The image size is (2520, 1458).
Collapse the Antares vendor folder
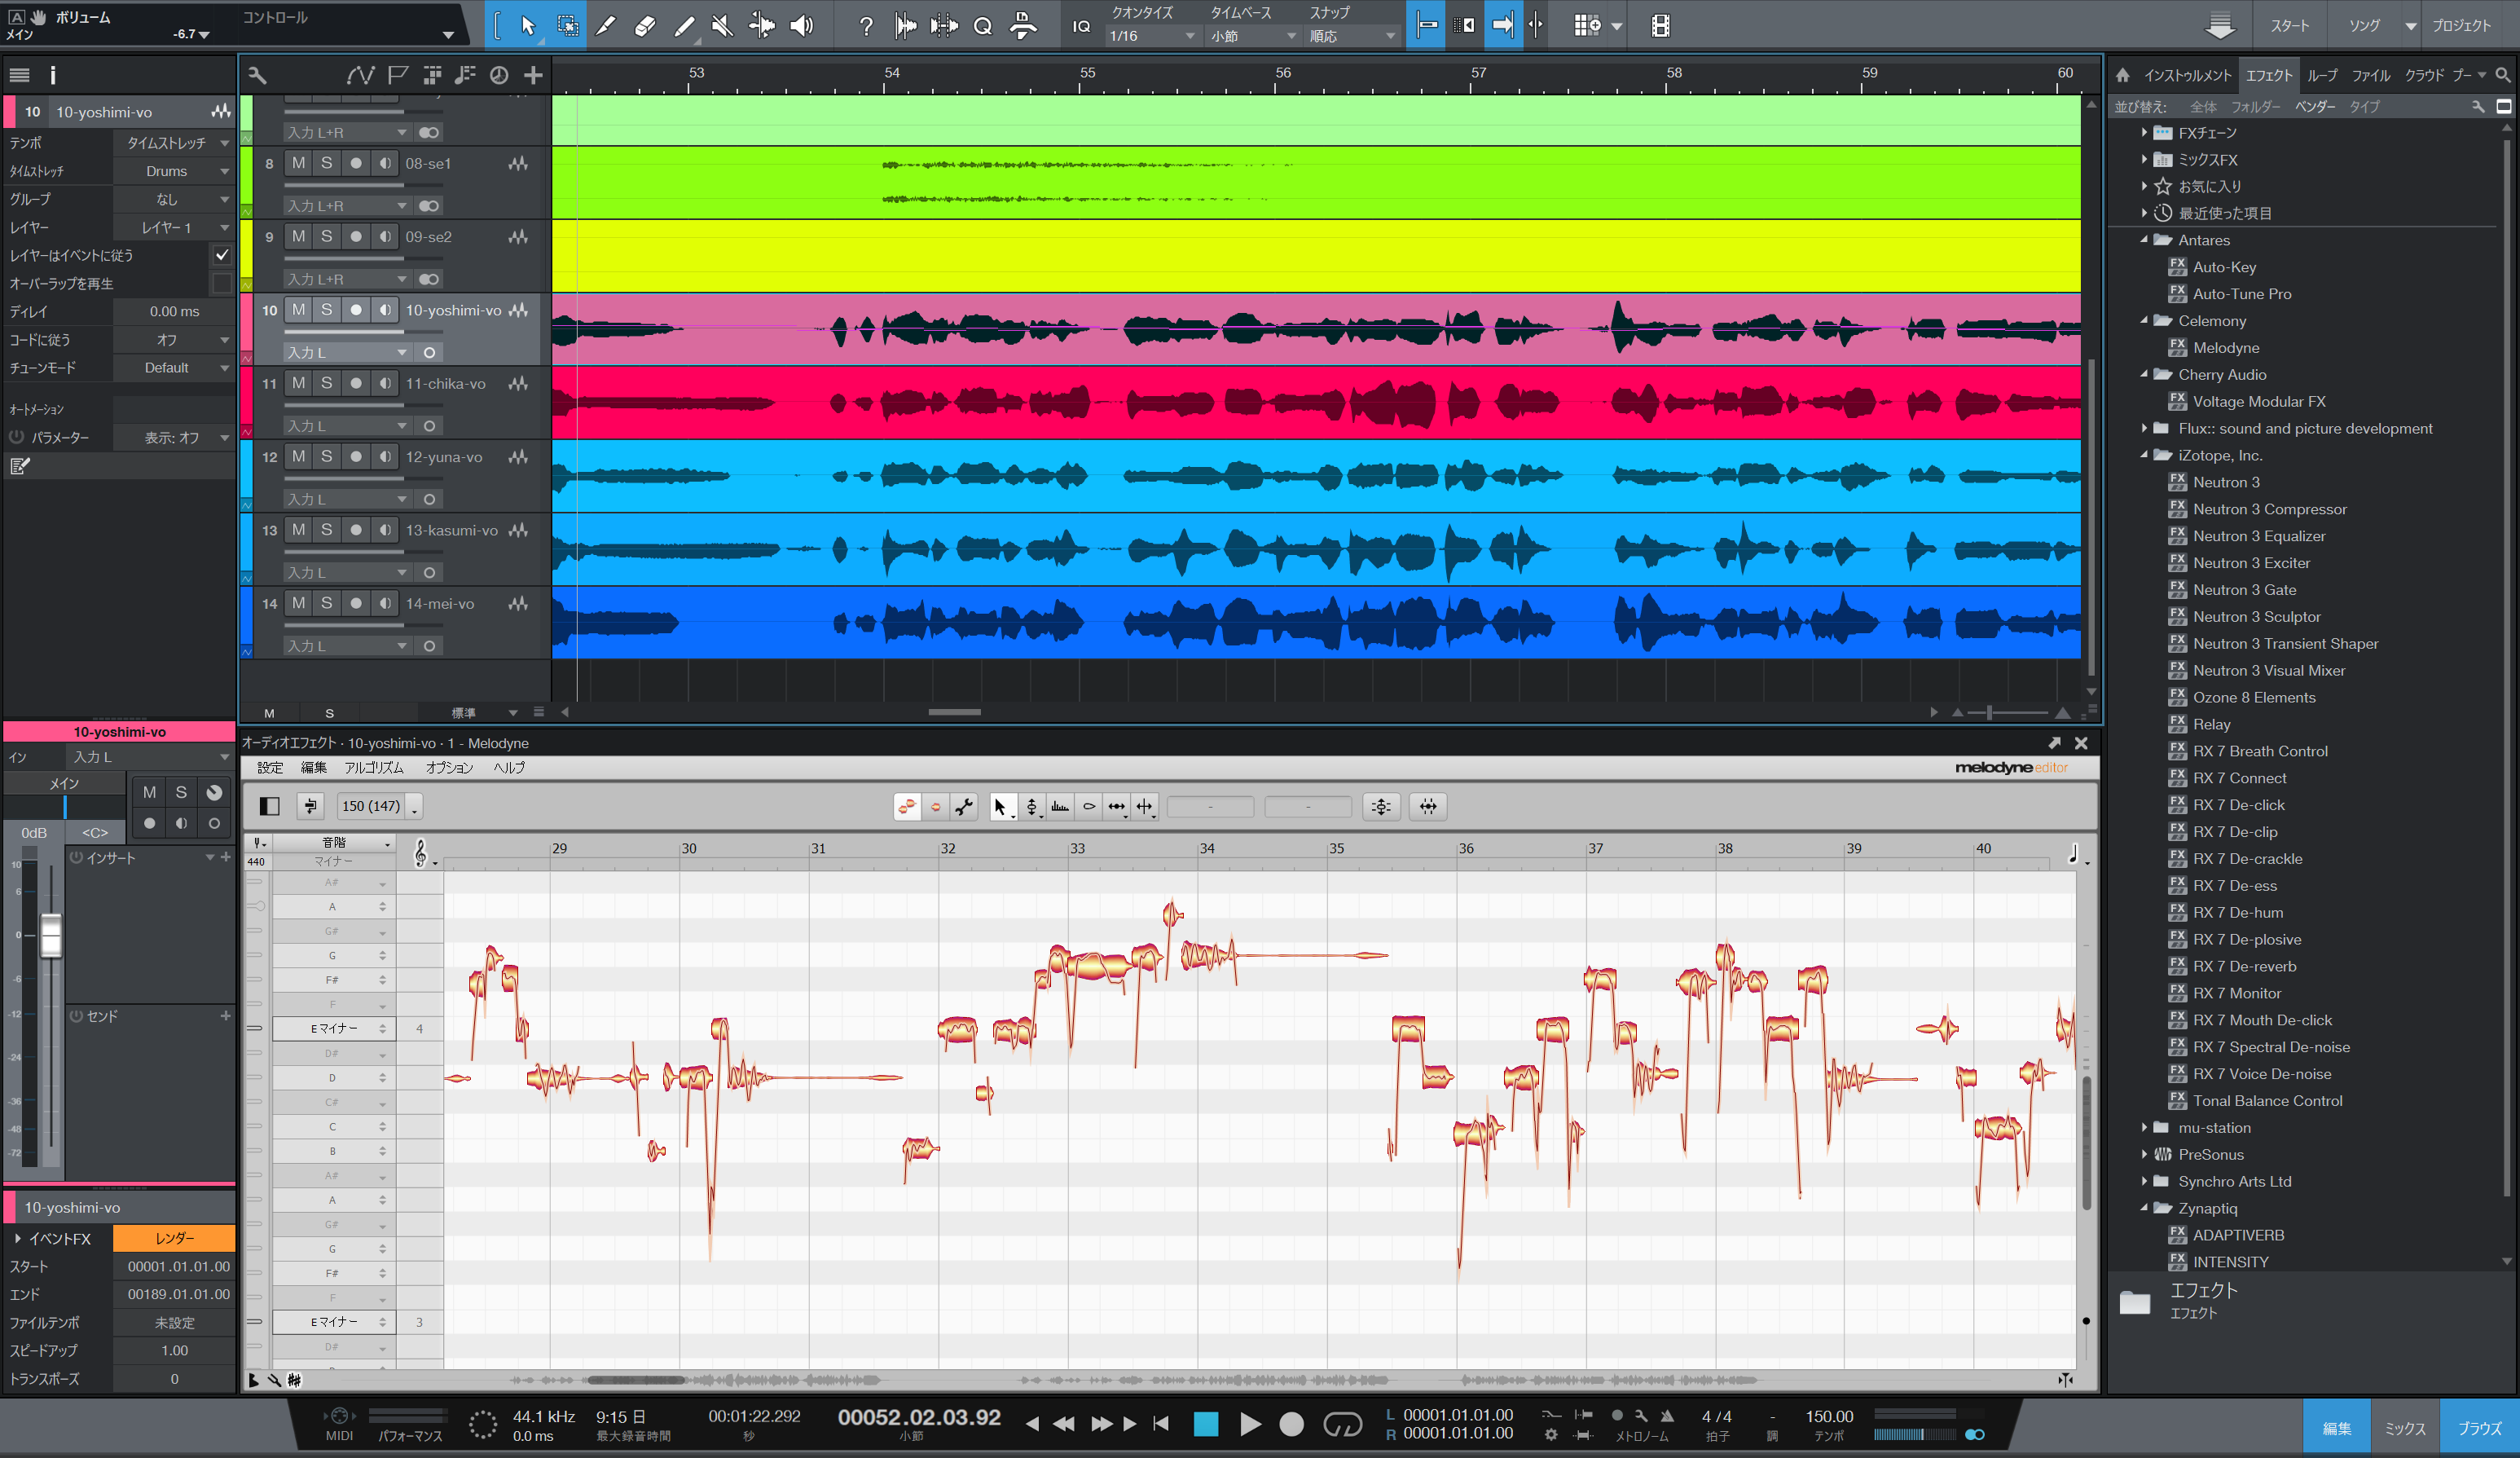[x=2144, y=240]
